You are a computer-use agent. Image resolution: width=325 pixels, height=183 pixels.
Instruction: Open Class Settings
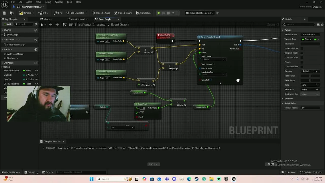101,13
